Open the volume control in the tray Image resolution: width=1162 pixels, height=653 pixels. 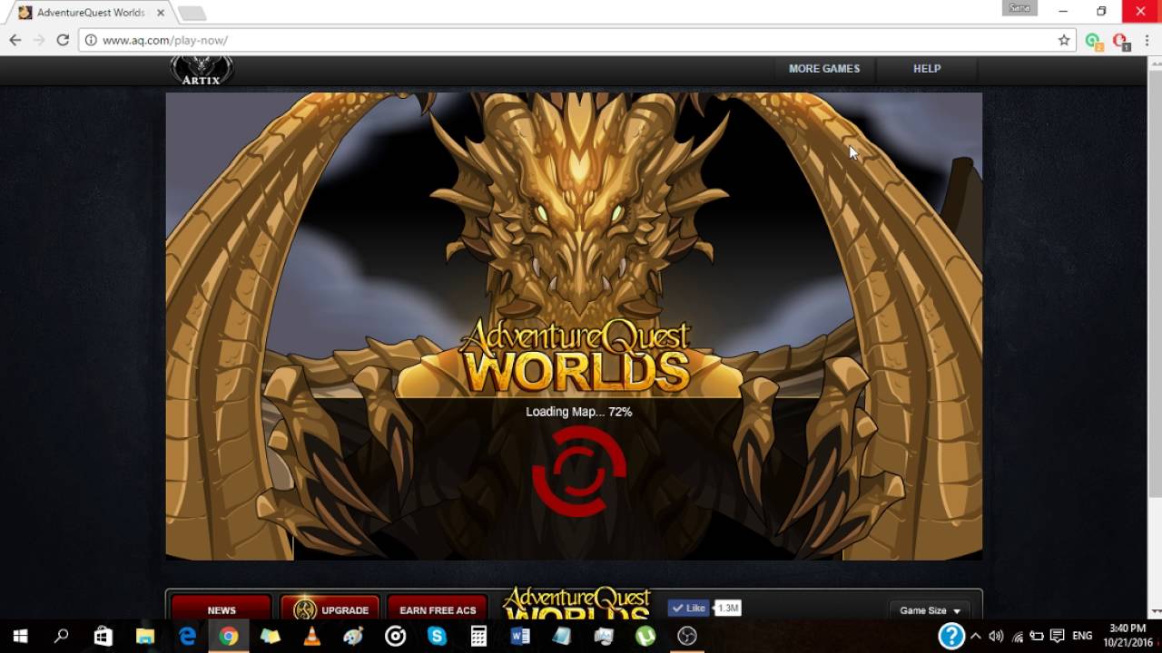pos(996,637)
